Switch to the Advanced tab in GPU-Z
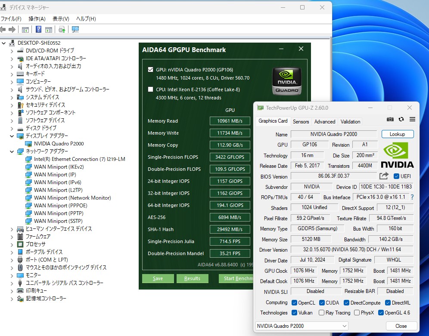This screenshot has width=429, height=336. (x=325, y=122)
